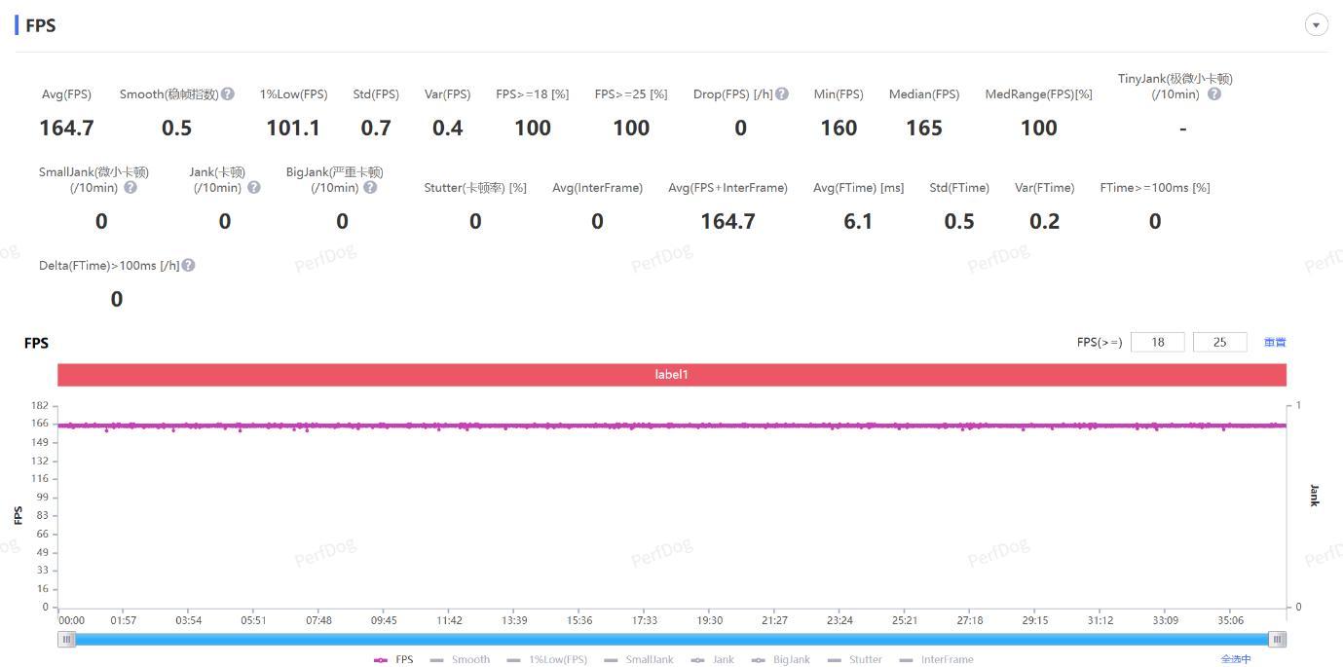Viewport: 1343px width, 667px height.
Task: Click the MedRange(FPS)[%] label
Action: 1038,94
